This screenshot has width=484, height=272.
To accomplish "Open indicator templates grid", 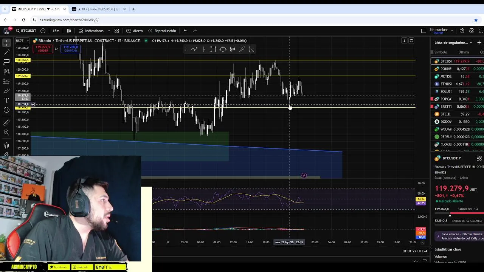I will (117, 31).
